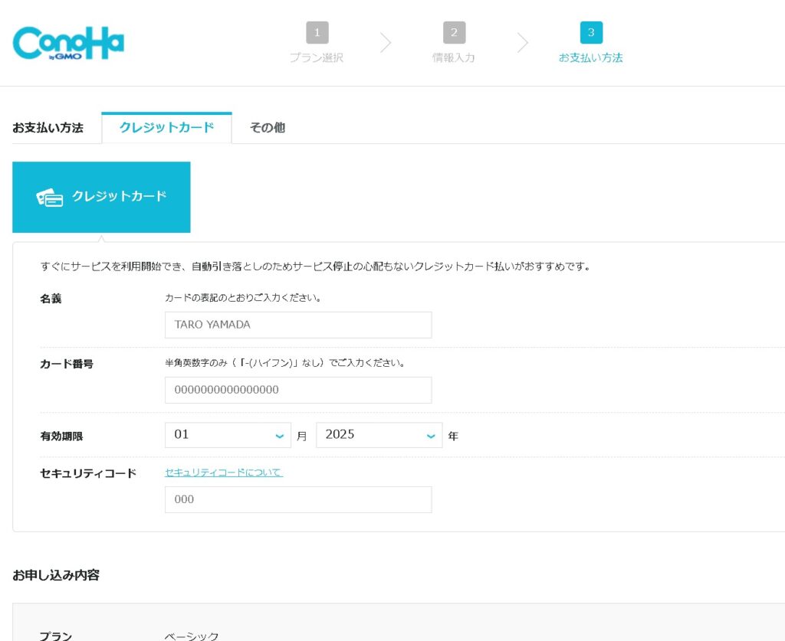Open the expiration month dropdown showing 01

228,435
